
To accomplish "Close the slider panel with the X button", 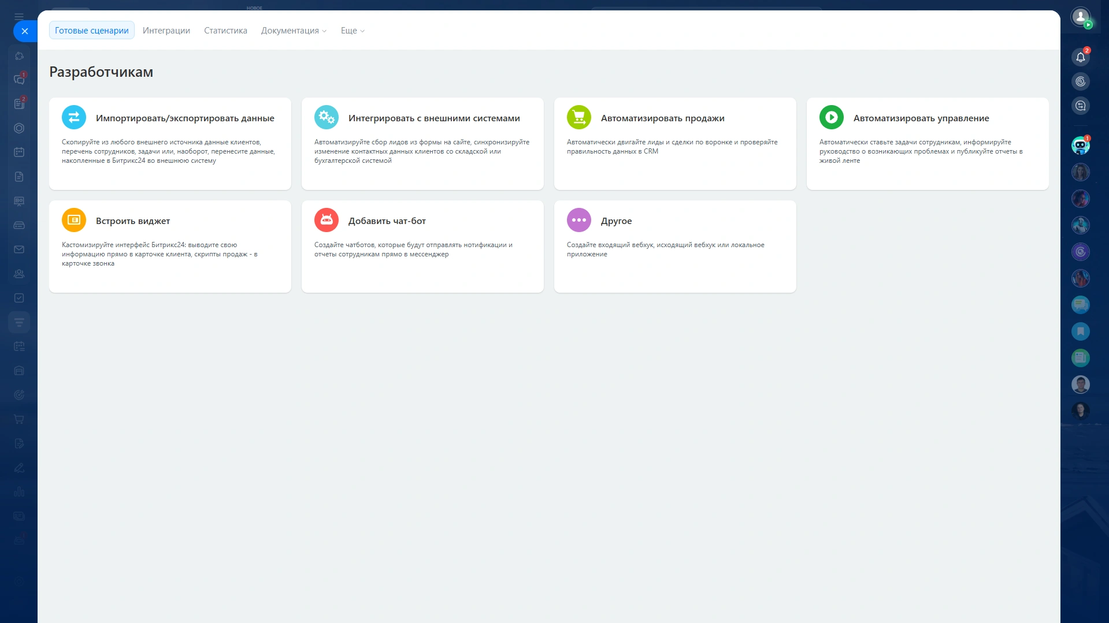I will point(25,31).
